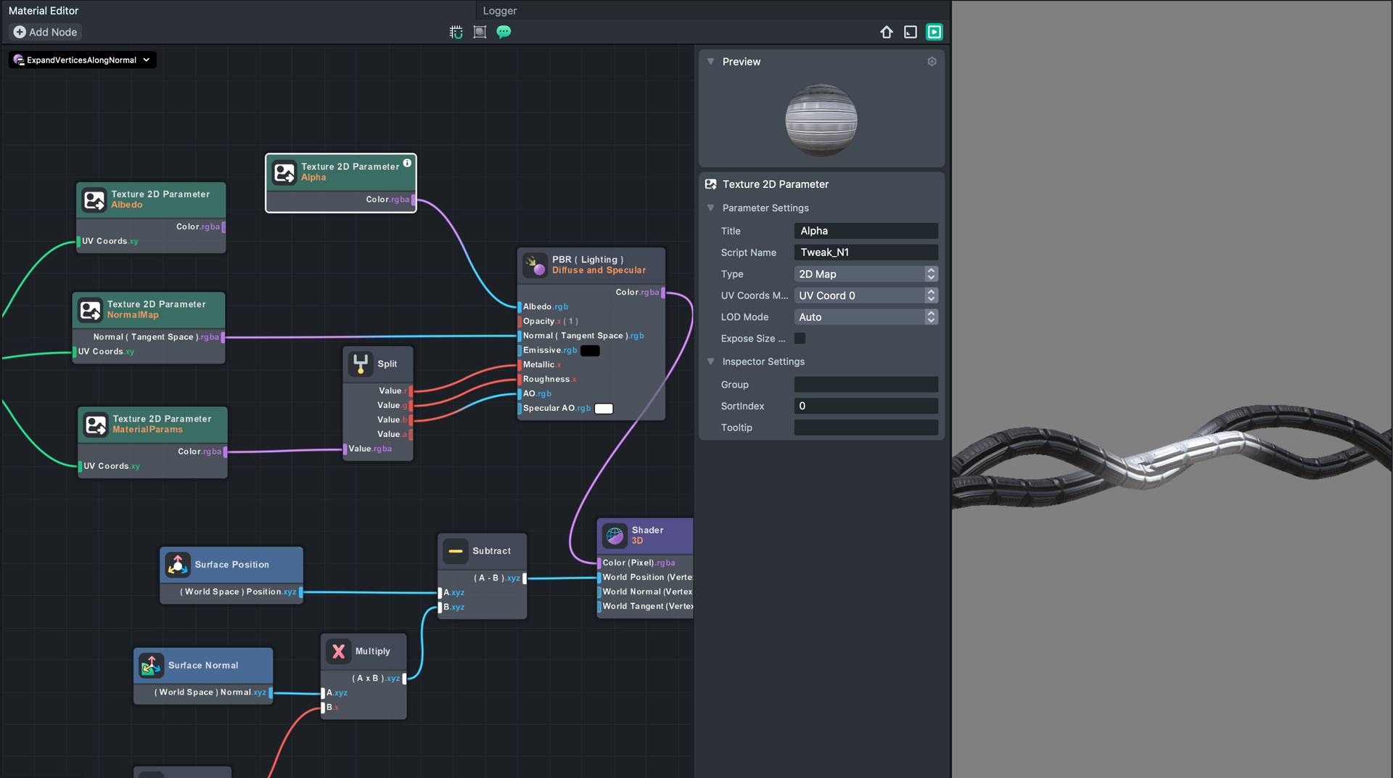Viewport: 1393px width, 778px height.
Task: Click the black Emissive color swatch
Action: click(590, 351)
